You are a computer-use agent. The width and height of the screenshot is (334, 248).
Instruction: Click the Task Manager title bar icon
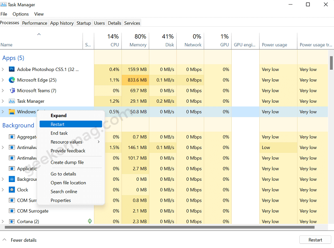3,4
